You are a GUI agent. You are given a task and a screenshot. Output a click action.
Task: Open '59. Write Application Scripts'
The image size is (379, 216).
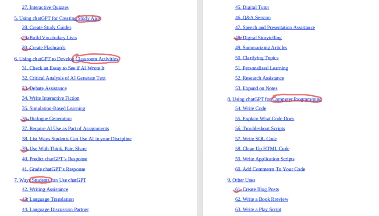tap(265, 159)
